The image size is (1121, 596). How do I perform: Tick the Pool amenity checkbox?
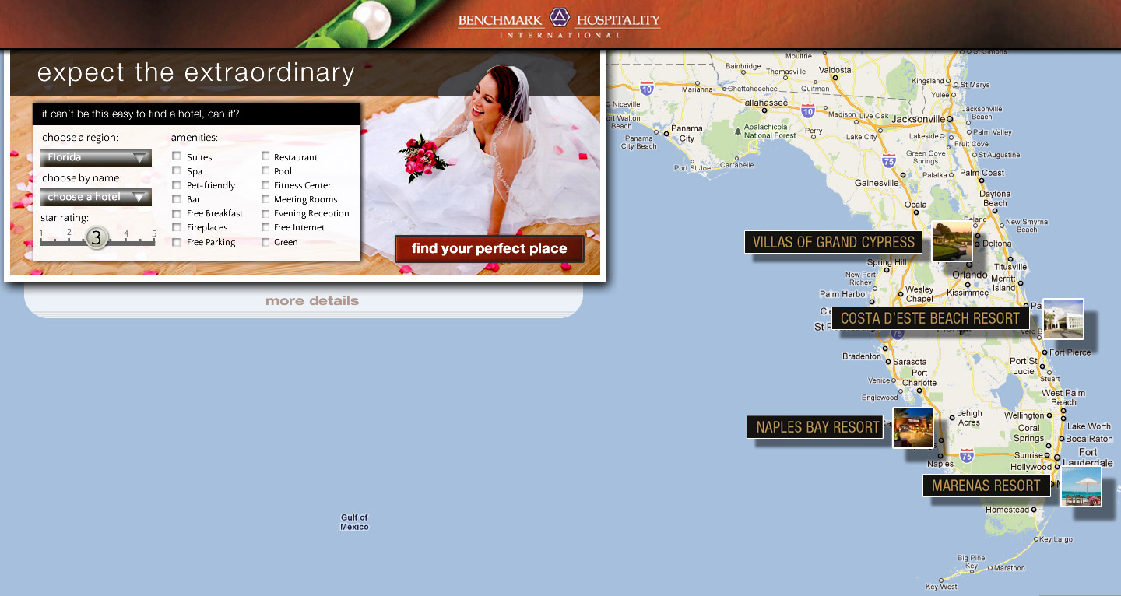point(265,170)
